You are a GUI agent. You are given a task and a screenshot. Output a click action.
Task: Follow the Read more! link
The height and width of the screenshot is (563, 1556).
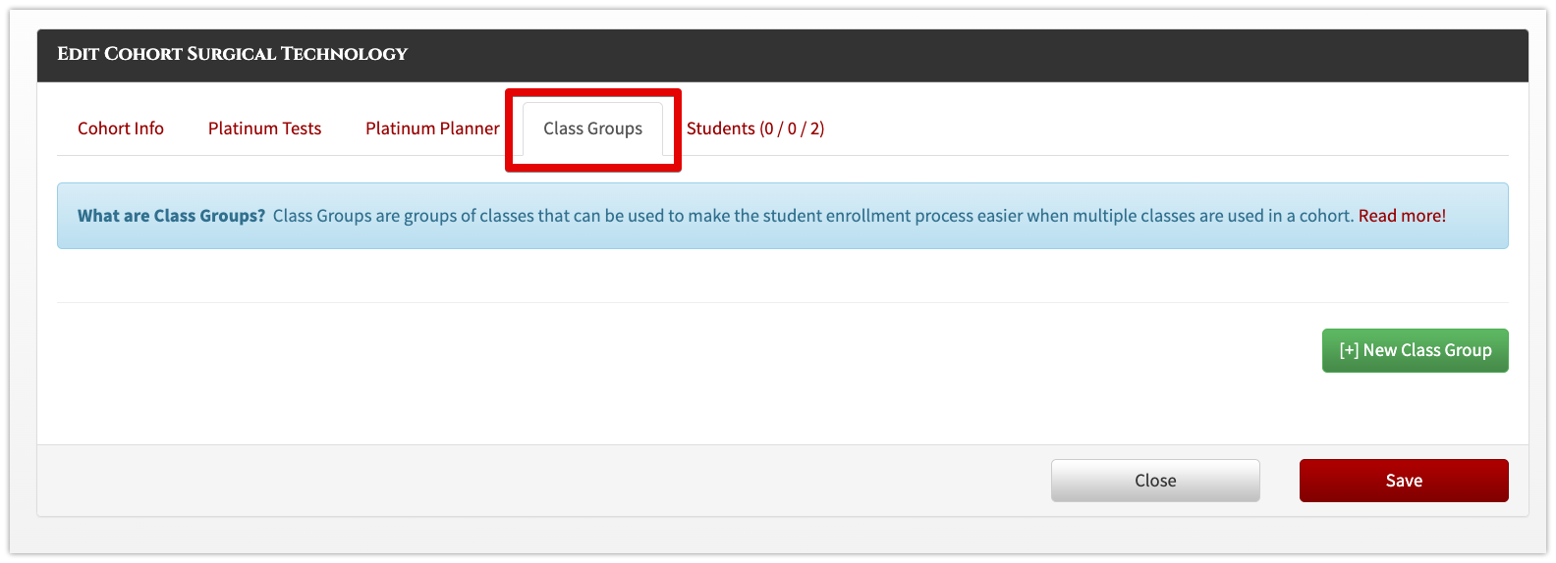pyautogui.click(x=1402, y=216)
